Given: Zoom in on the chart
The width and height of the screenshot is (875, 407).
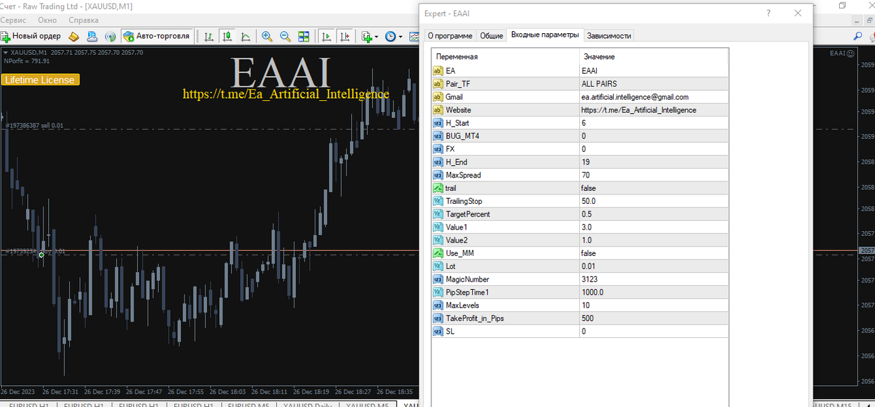Looking at the screenshot, I should tap(267, 36).
